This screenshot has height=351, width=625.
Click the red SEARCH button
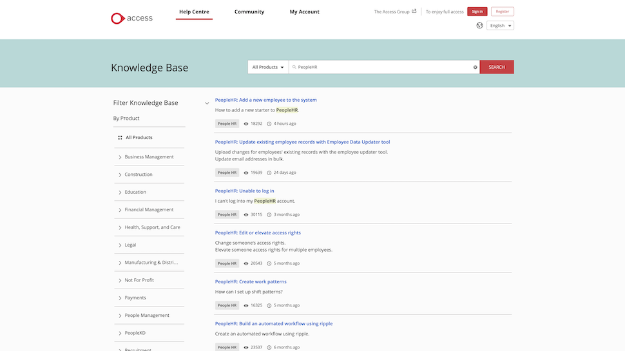click(497, 67)
